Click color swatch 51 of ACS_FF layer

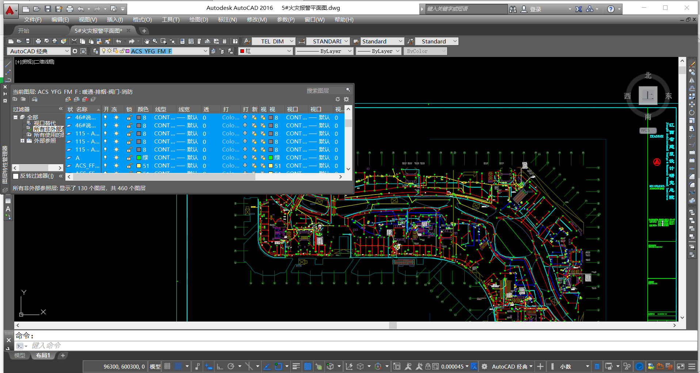point(139,166)
